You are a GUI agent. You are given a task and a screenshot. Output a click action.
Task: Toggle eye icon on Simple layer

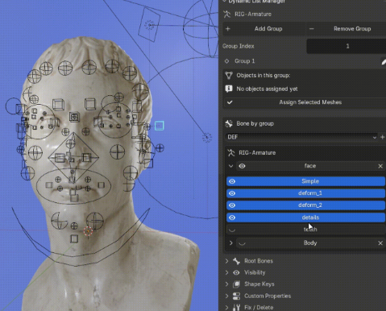click(232, 181)
